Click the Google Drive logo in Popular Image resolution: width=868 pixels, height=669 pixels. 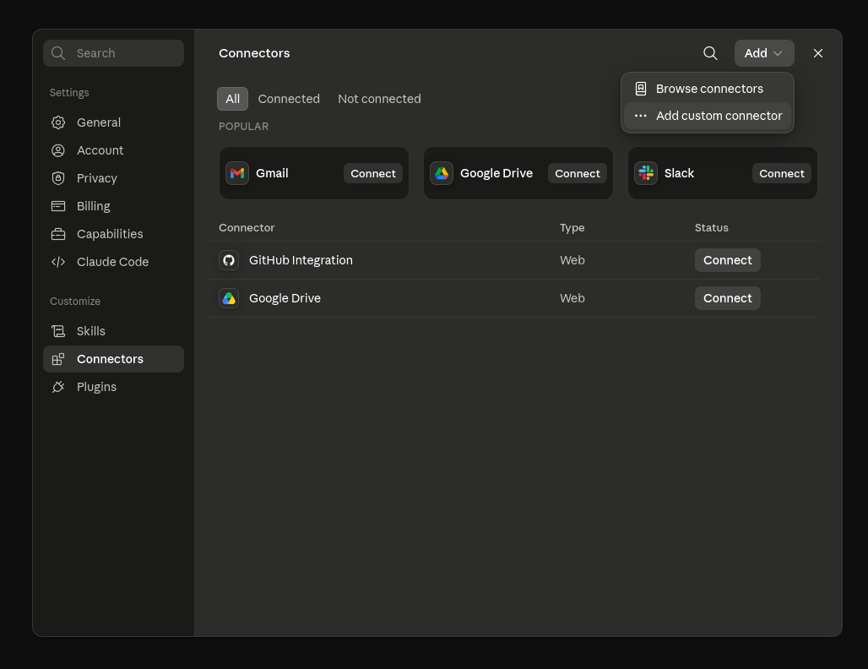pos(442,173)
